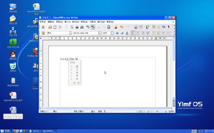This screenshot has width=214, height=133.
Task: Insert a table using the table icon
Action: (x=141, y=27)
